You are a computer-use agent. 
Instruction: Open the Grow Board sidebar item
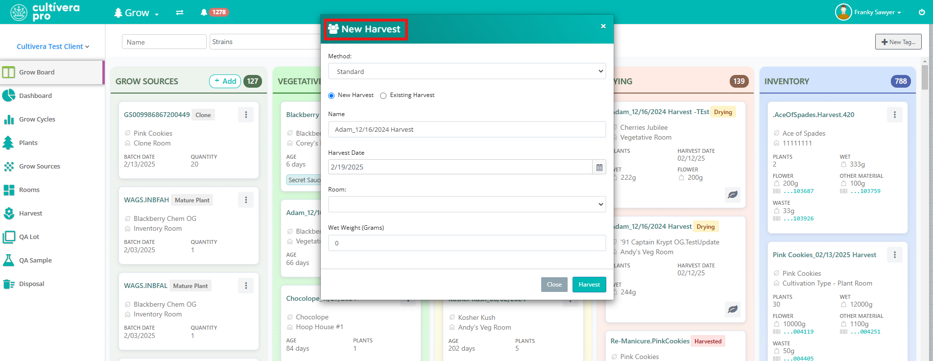click(x=51, y=72)
